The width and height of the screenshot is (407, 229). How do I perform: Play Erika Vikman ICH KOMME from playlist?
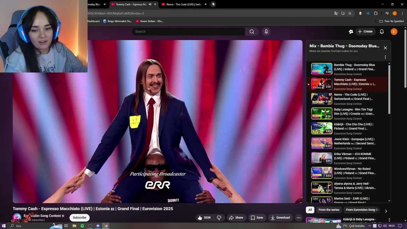click(348, 158)
